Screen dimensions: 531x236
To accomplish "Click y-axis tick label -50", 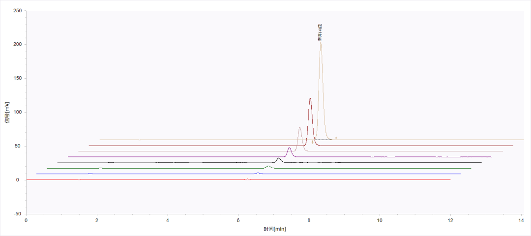I will pos(18,214).
